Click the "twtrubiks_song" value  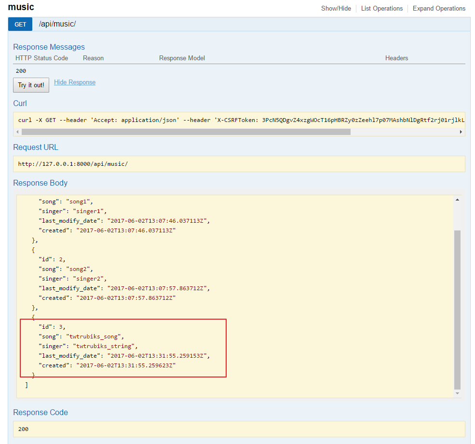tap(93, 336)
